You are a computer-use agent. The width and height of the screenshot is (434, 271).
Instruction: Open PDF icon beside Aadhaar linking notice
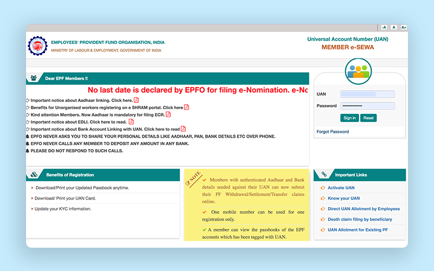pyautogui.click(x=136, y=100)
